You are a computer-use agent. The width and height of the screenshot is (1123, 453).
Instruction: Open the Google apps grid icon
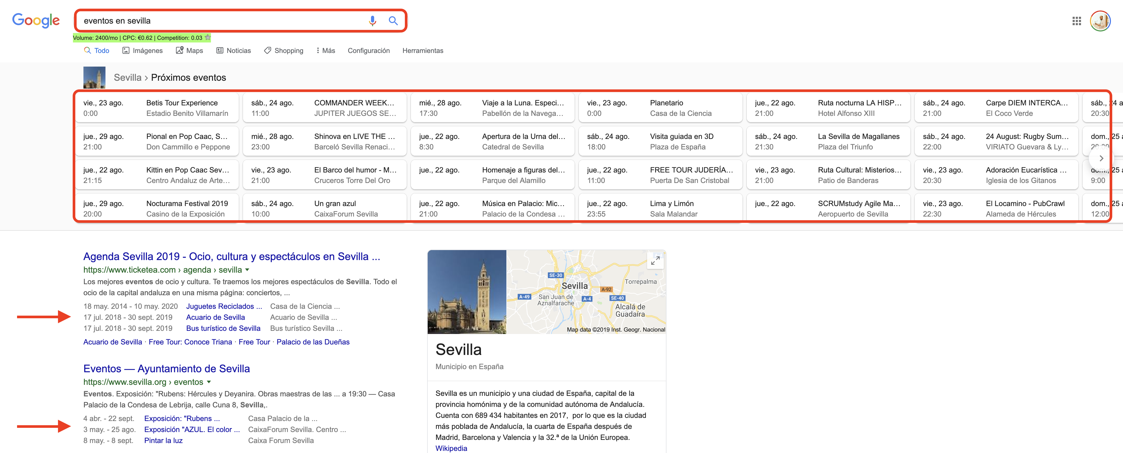click(x=1076, y=20)
